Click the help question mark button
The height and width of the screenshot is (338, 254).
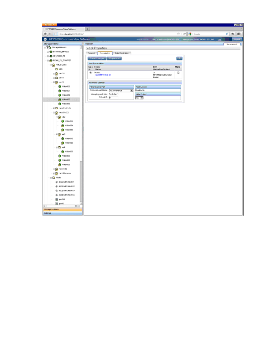pos(179,58)
